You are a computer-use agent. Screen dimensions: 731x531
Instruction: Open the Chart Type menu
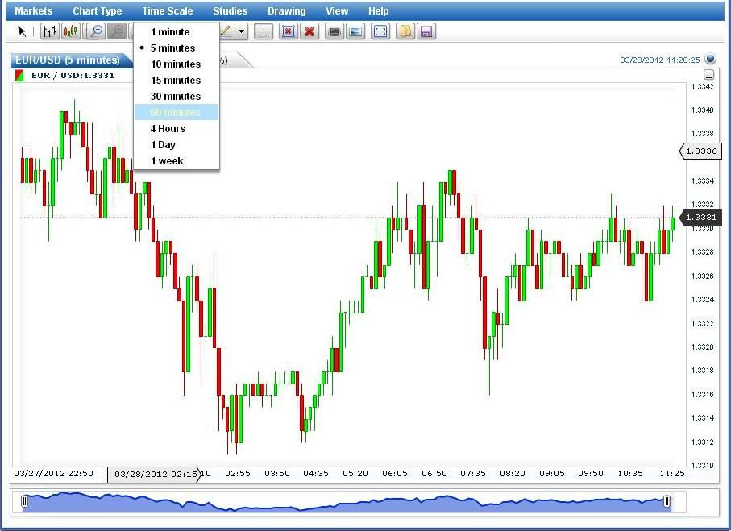(x=97, y=11)
